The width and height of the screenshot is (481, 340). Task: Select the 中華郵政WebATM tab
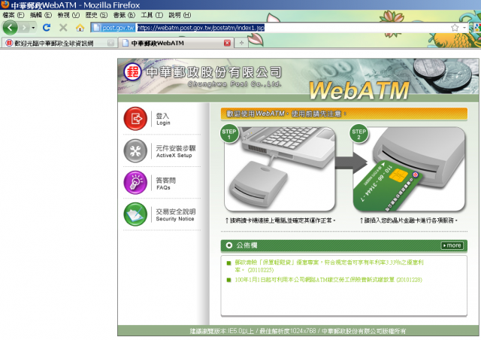coord(177,44)
